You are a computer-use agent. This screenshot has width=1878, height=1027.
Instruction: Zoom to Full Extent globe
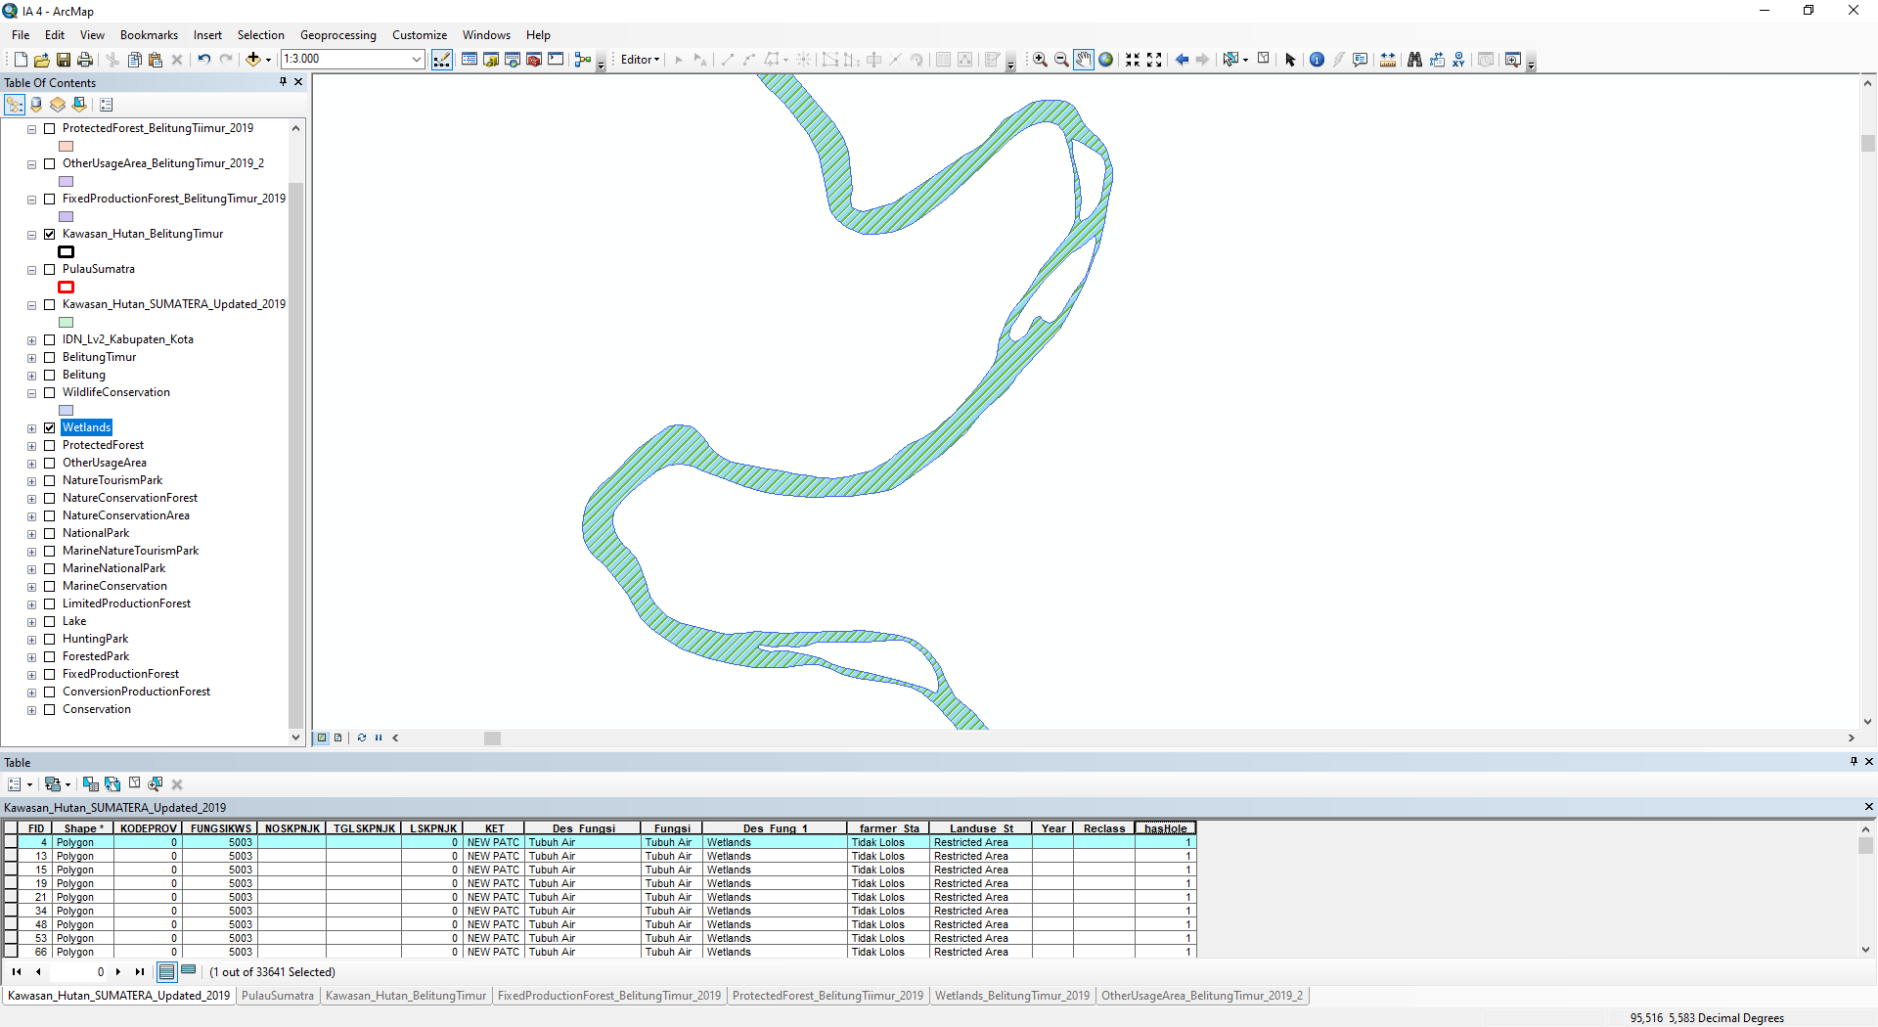(1106, 60)
